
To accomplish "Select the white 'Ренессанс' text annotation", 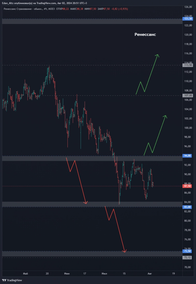I will pyautogui.click(x=145, y=34).
